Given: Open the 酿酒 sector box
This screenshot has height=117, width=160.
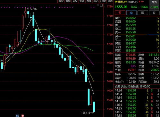Looking at the screenshot, I should click(x=154, y=4).
